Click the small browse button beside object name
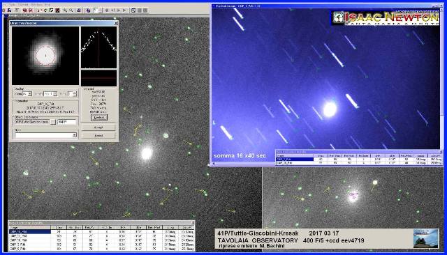Viewport: 447px width, 255px height. (x=53, y=122)
